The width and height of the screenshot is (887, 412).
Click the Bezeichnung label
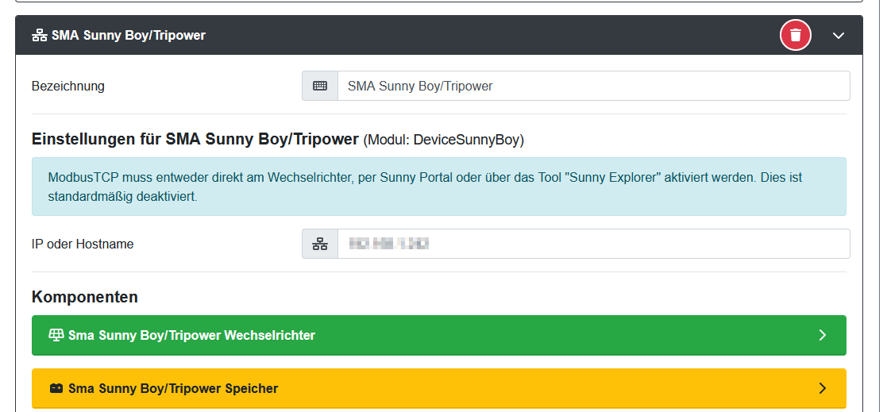[x=68, y=86]
